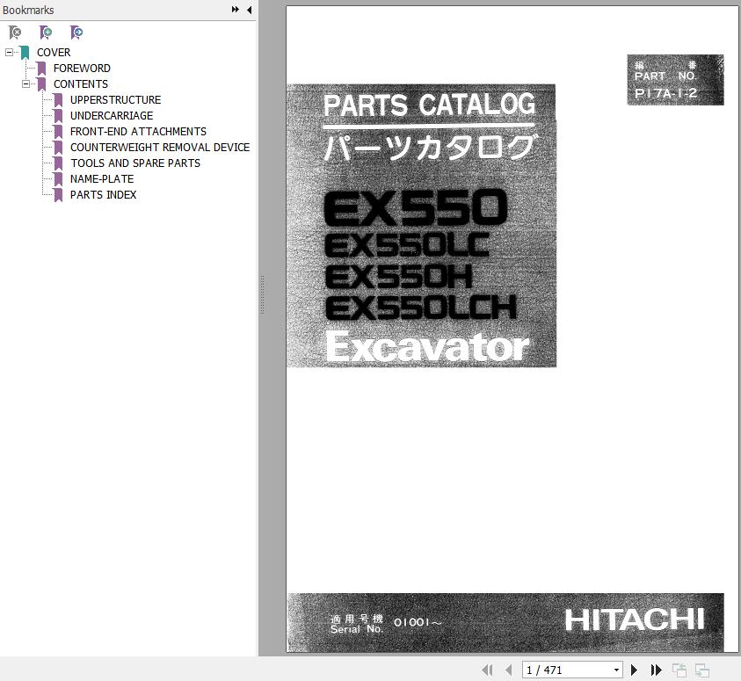Jump to the UPPERSTRUCTURE bookmark
The height and width of the screenshot is (681, 741).
[115, 100]
